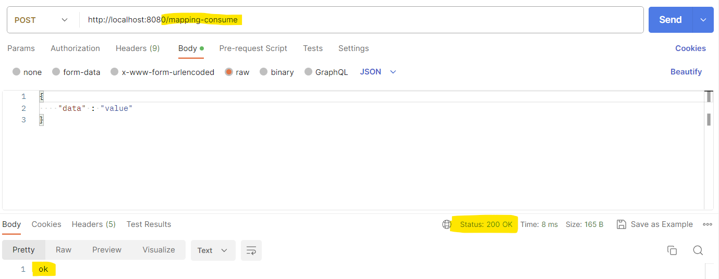Open the Params tab
The image size is (719, 279).
click(x=21, y=48)
